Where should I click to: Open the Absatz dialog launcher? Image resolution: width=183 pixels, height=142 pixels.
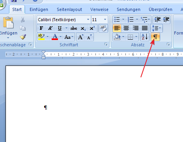coord(168,44)
